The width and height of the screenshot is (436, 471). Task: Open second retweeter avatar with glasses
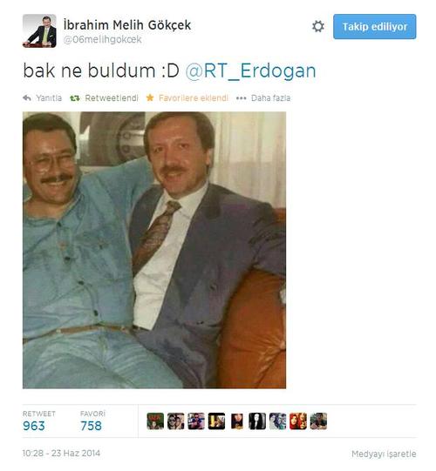pyautogui.click(x=176, y=421)
